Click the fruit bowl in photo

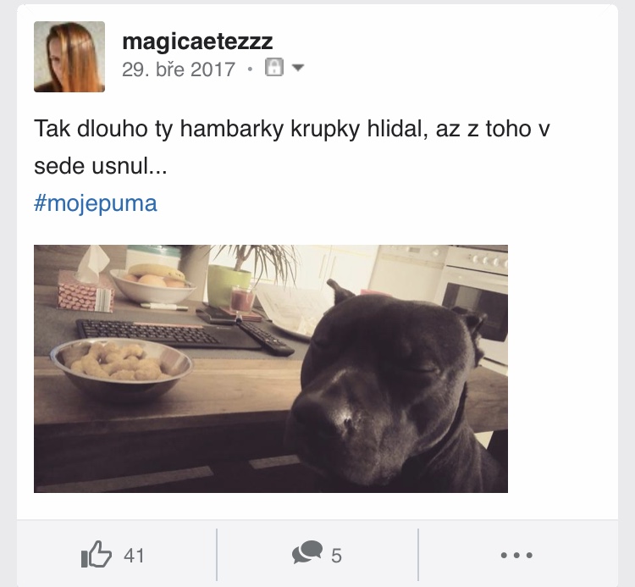pyautogui.click(x=153, y=283)
